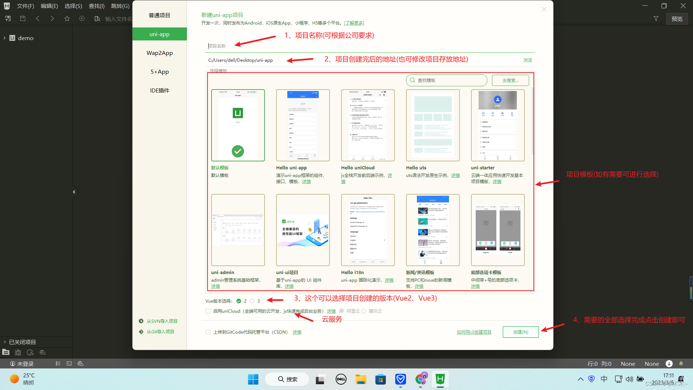The image size is (693, 390).
Task: Click 浏览 to browse project location
Action: [x=527, y=60]
